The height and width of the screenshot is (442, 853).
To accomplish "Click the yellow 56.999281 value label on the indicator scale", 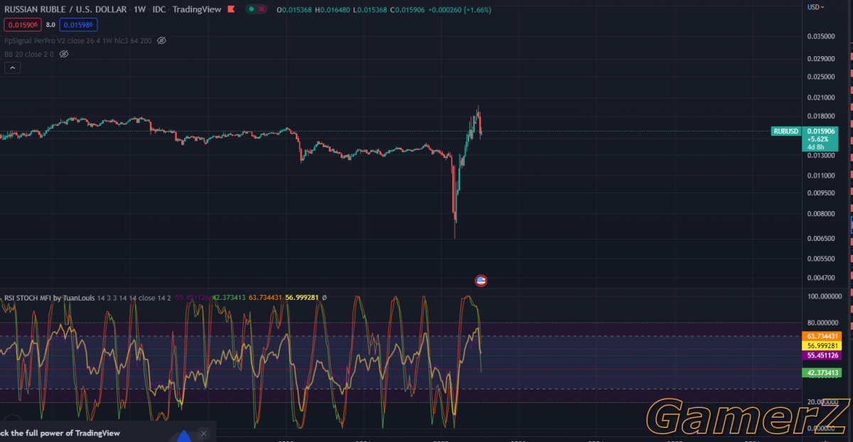I will coord(822,345).
